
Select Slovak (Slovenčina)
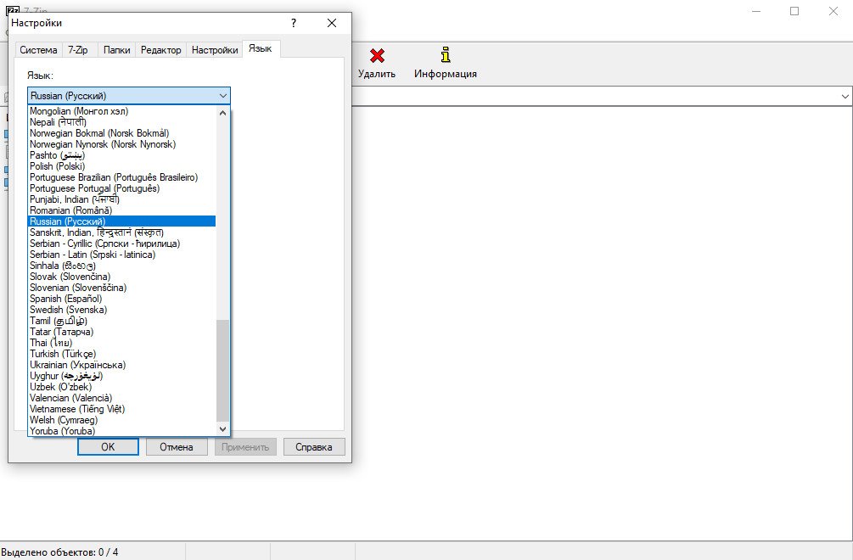122,277
